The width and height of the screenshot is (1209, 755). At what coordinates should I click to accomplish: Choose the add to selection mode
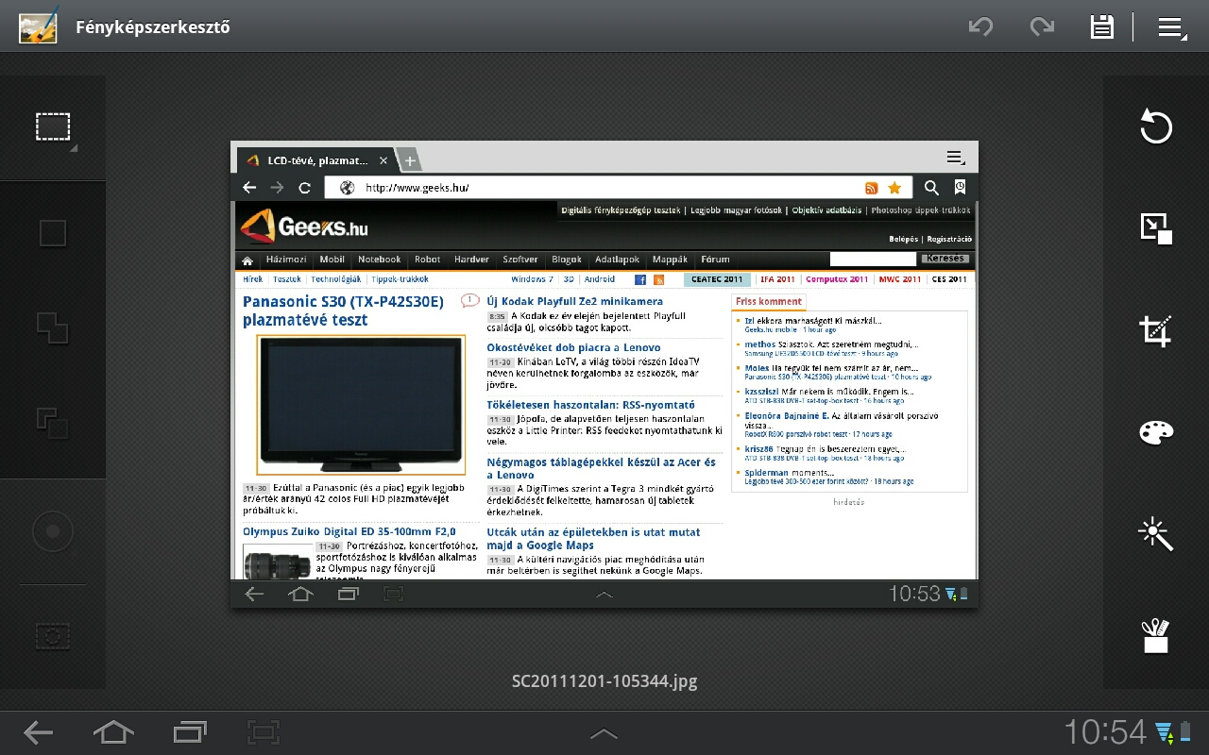[x=53, y=327]
